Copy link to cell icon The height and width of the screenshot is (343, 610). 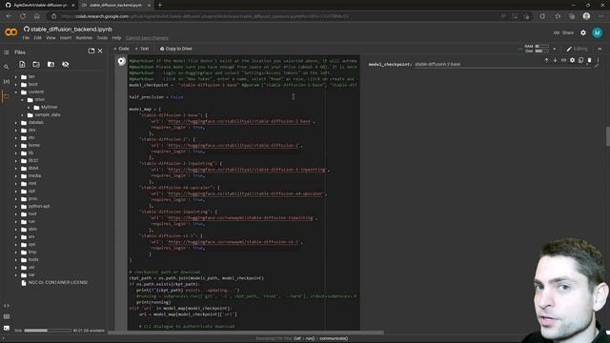click(x=563, y=60)
